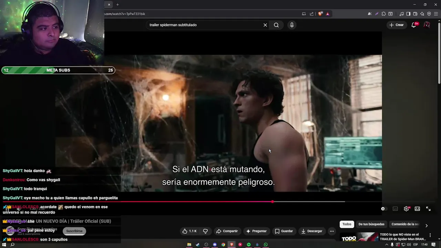This screenshot has height=248, width=441.
Task: Switch to theater mode
Action: 417,209
